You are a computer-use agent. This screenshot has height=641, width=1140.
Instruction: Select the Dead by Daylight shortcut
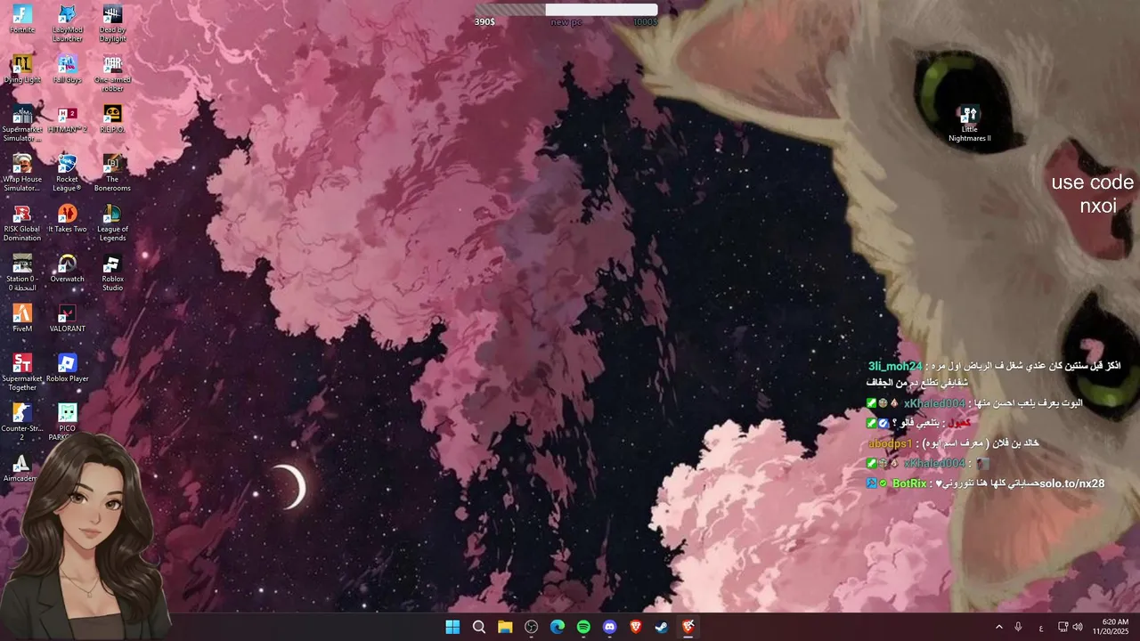click(x=112, y=24)
